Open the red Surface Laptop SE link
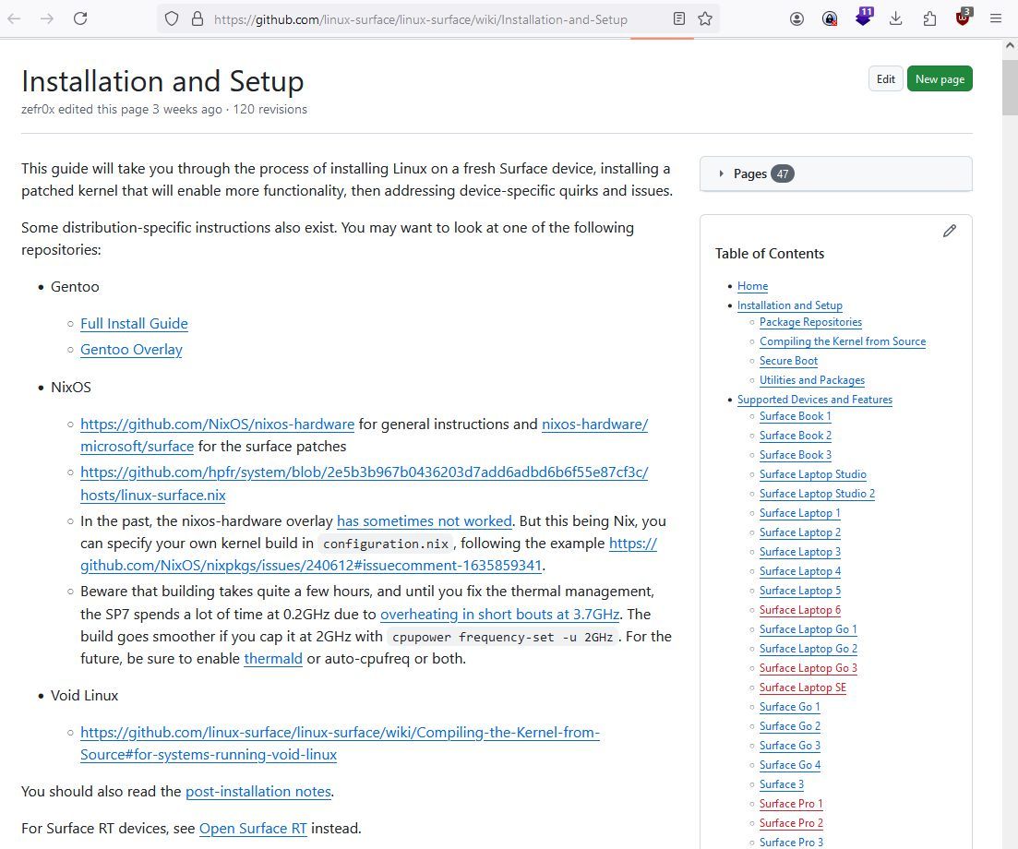The width and height of the screenshot is (1018, 849). tap(803, 688)
